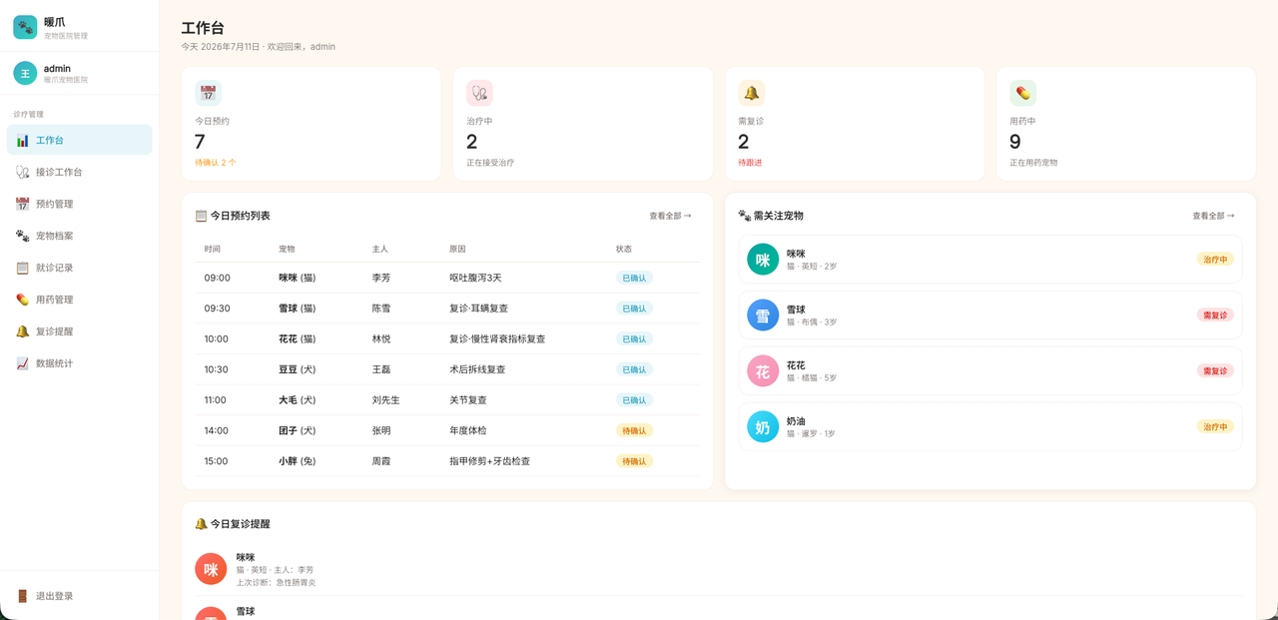Open 数据统计 in sidebar
Viewport: 1278px width, 620px height.
(79, 363)
